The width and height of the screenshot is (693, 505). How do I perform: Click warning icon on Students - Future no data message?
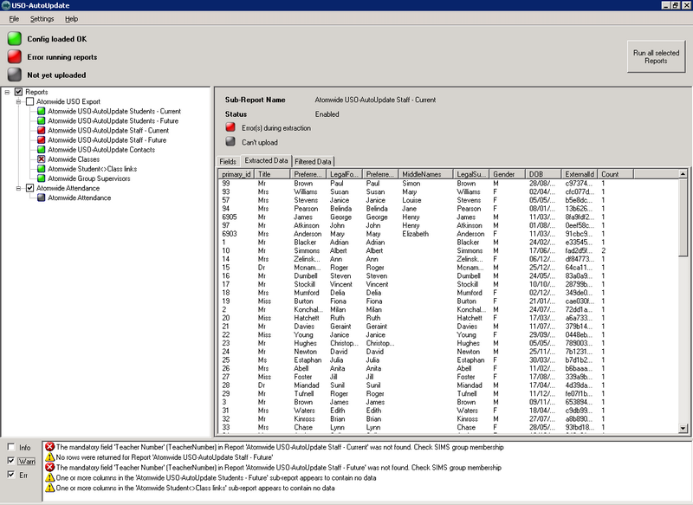point(50,477)
